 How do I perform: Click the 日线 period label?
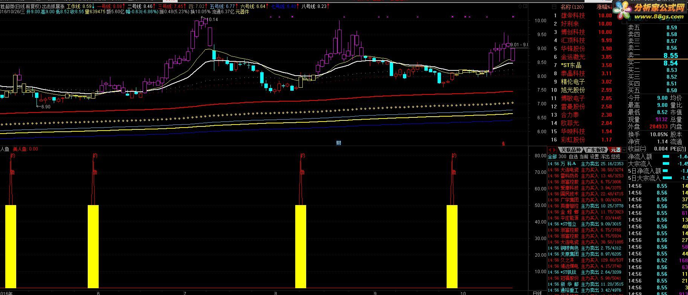[537, 293]
